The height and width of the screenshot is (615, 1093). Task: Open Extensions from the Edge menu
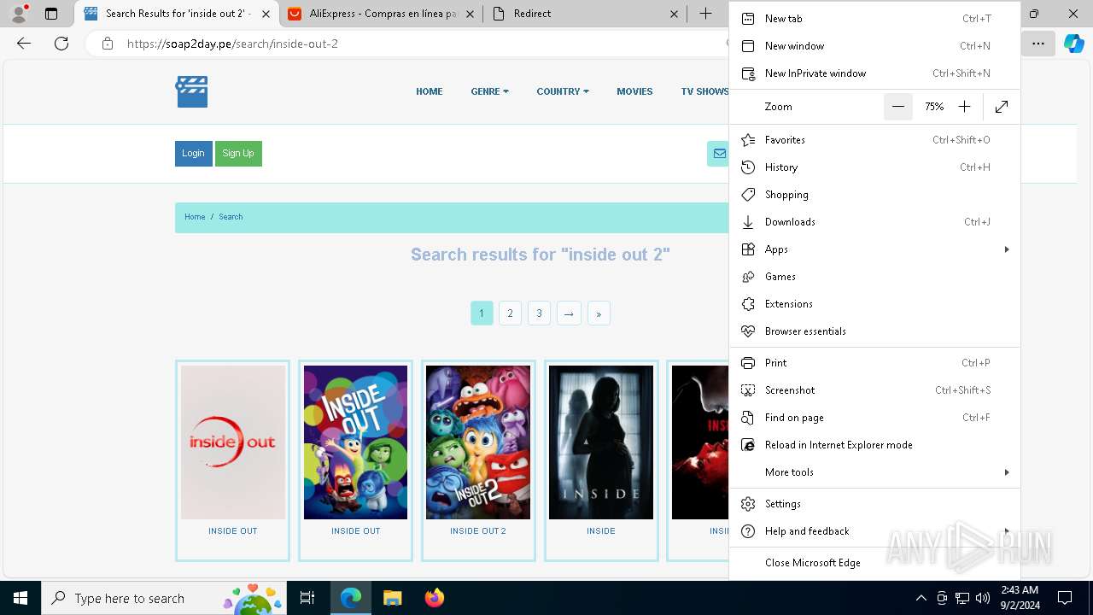click(x=874, y=304)
